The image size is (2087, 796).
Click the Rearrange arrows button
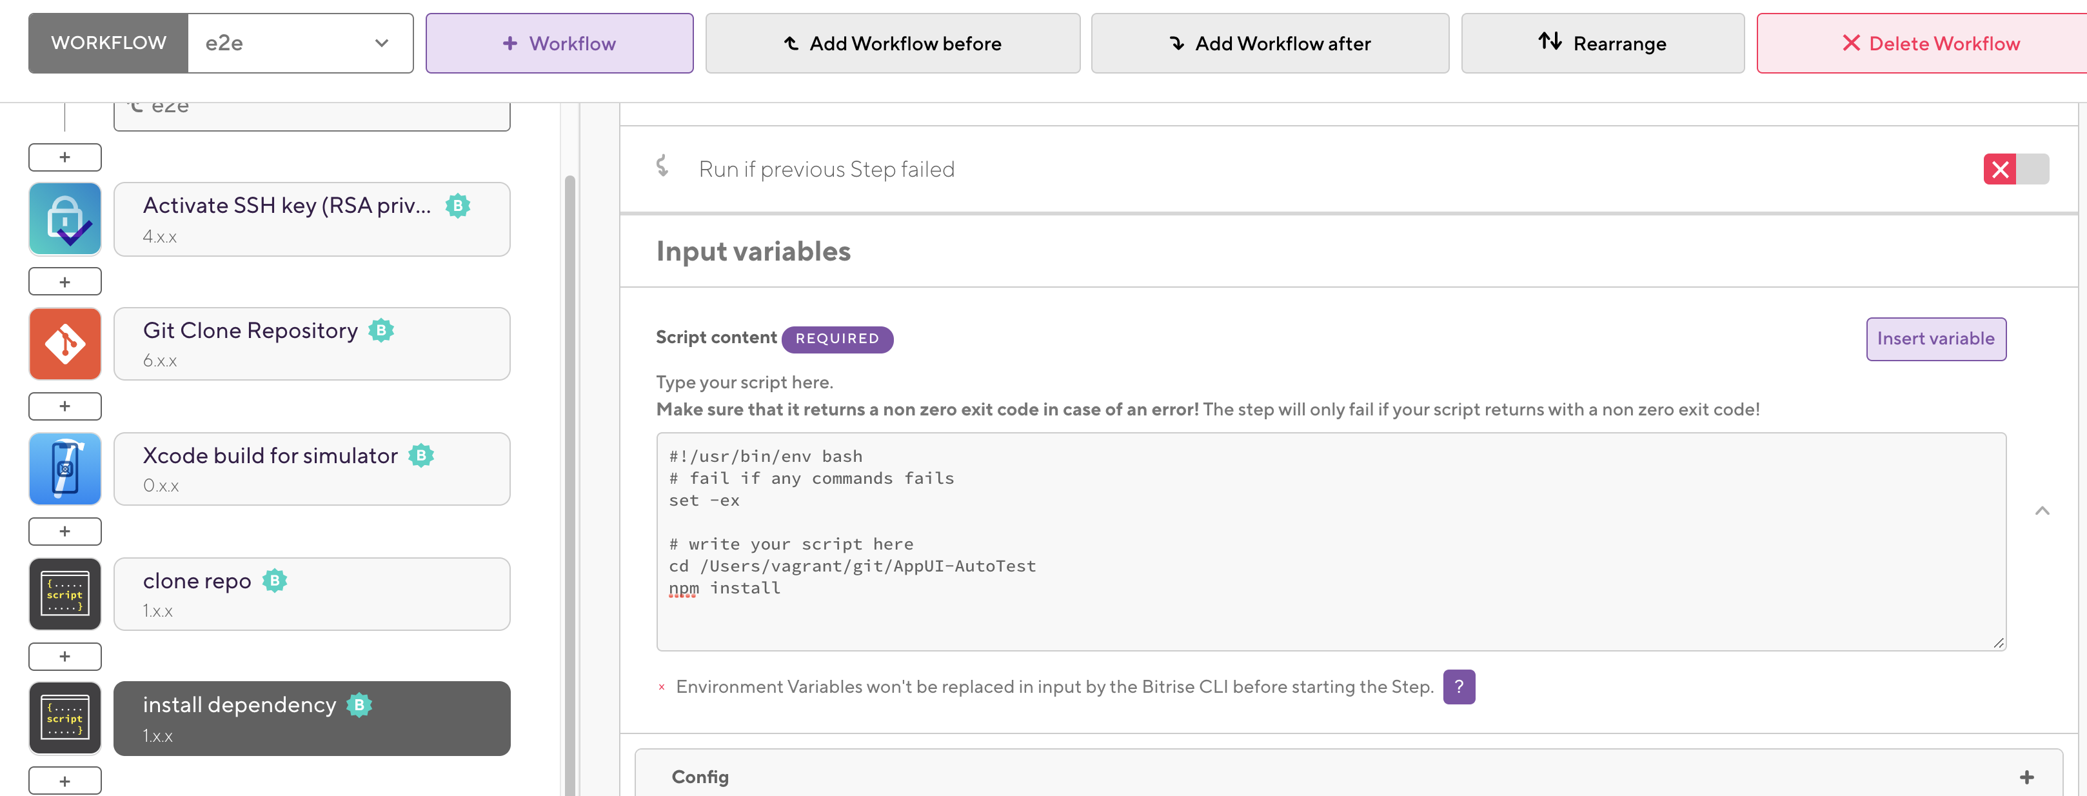pos(1602,44)
